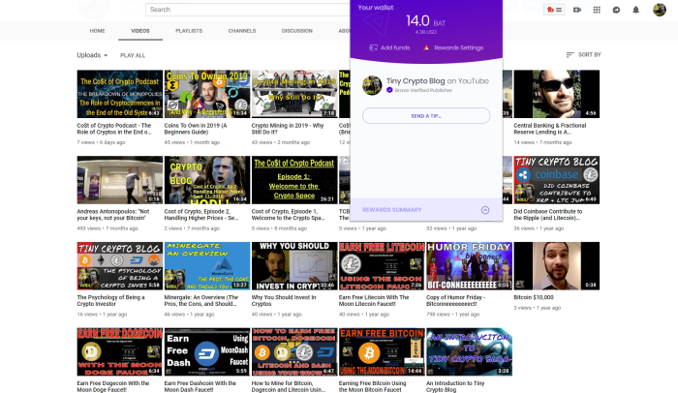Open the account profile avatar
Viewport: 678px width, 393px height.
coord(659,10)
